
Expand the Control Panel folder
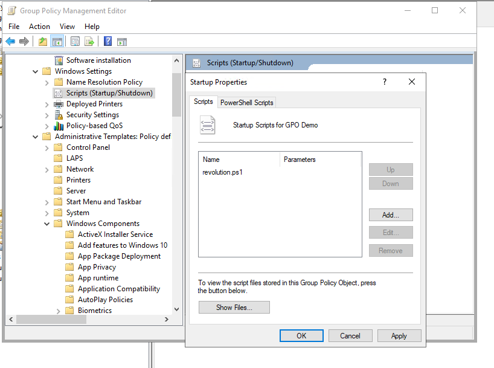[x=47, y=147]
